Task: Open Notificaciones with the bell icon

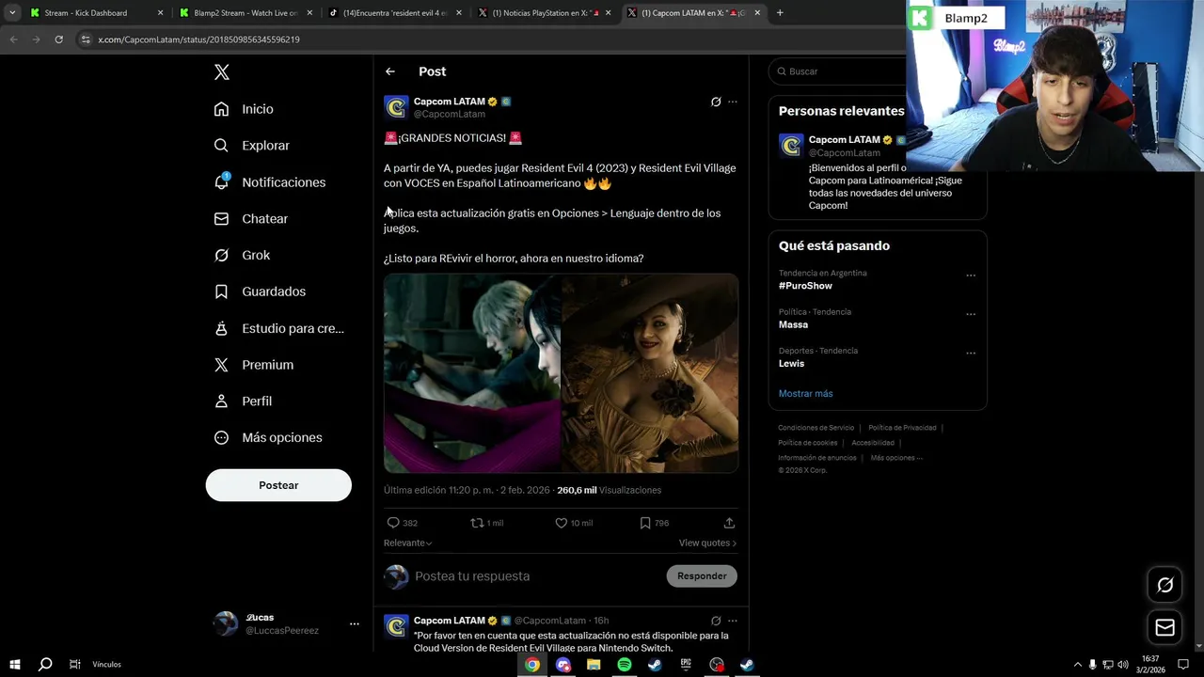Action: click(269, 182)
